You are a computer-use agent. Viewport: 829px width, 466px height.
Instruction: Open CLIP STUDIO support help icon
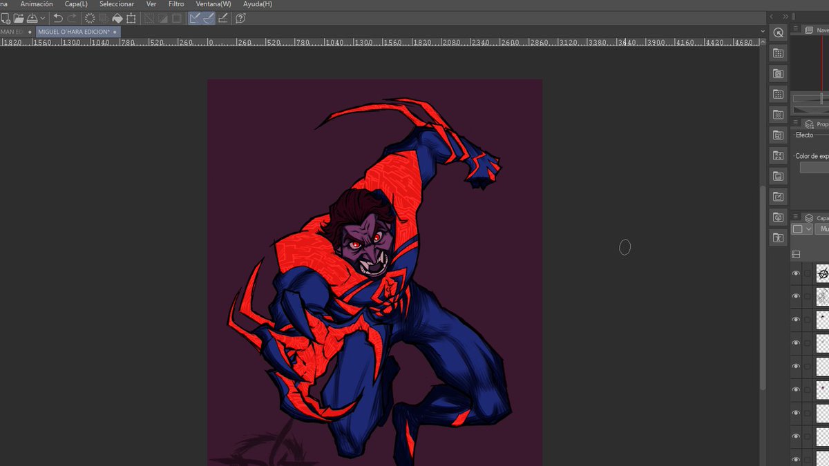pos(240,19)
